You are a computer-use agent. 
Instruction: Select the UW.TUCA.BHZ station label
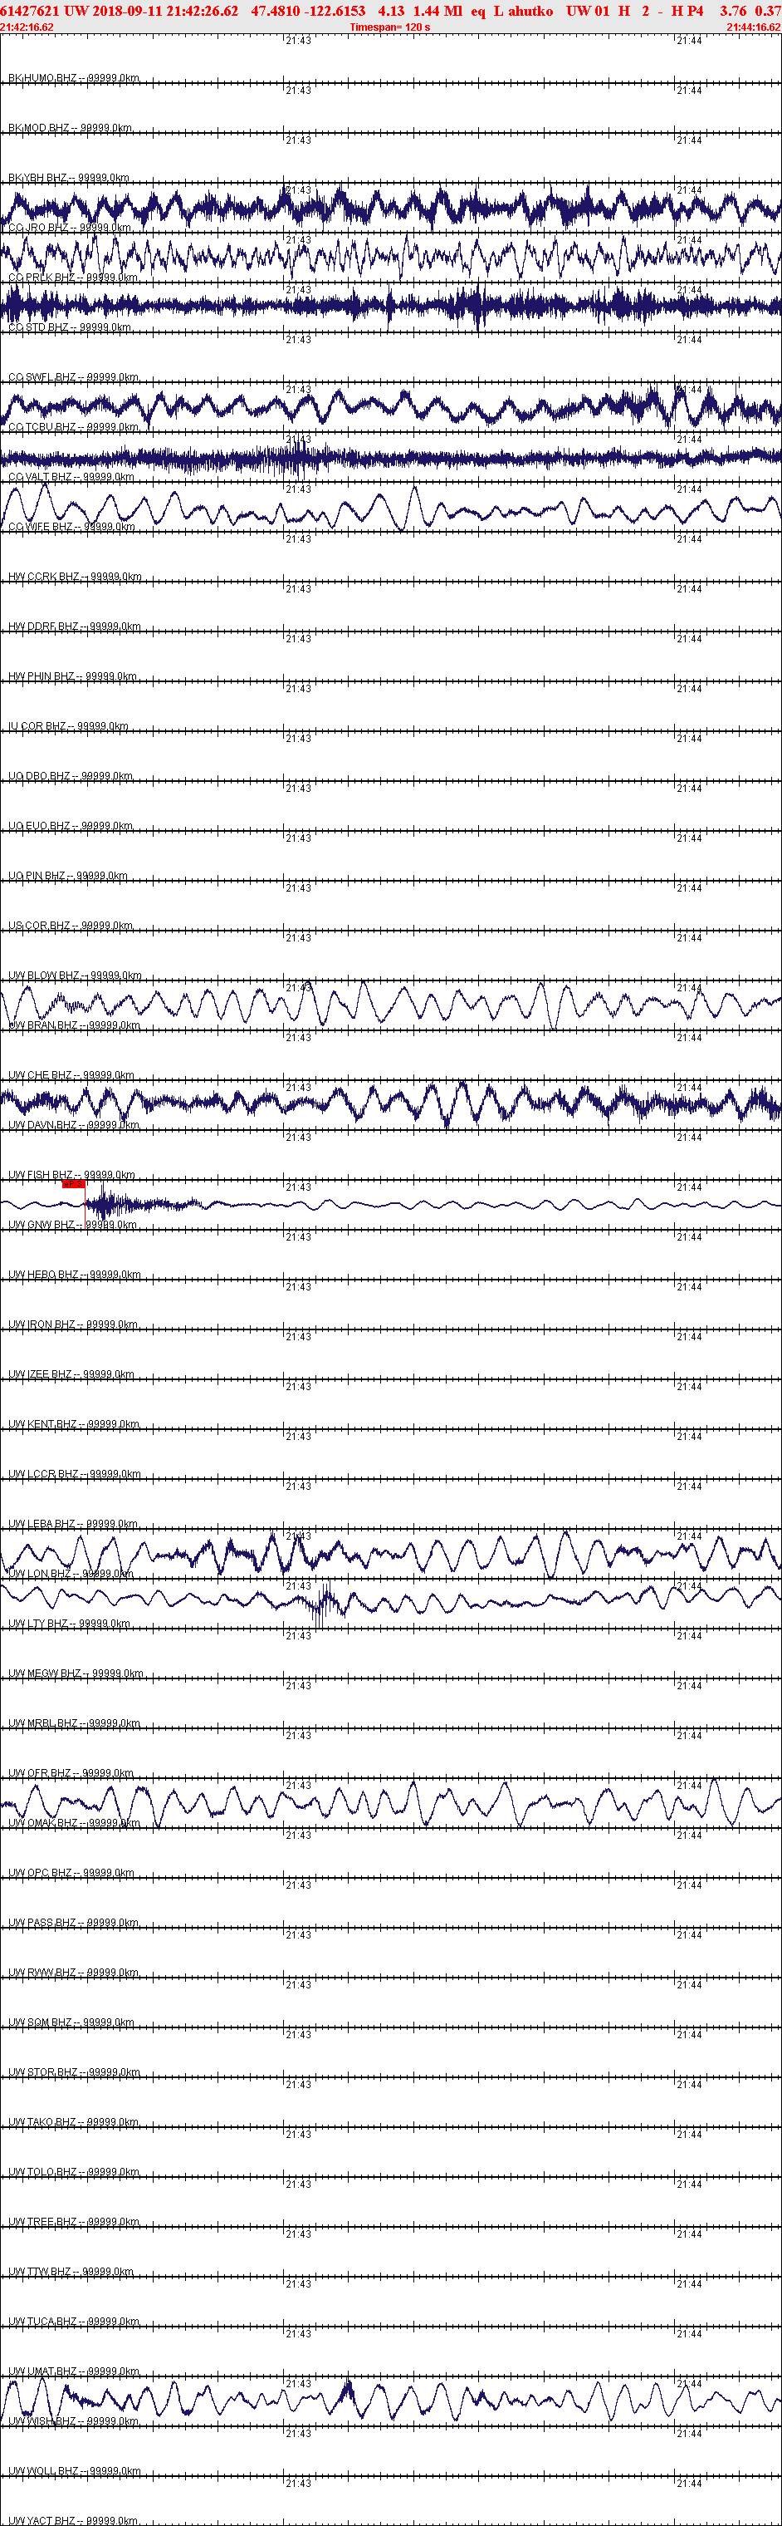tap(74, 2321)
